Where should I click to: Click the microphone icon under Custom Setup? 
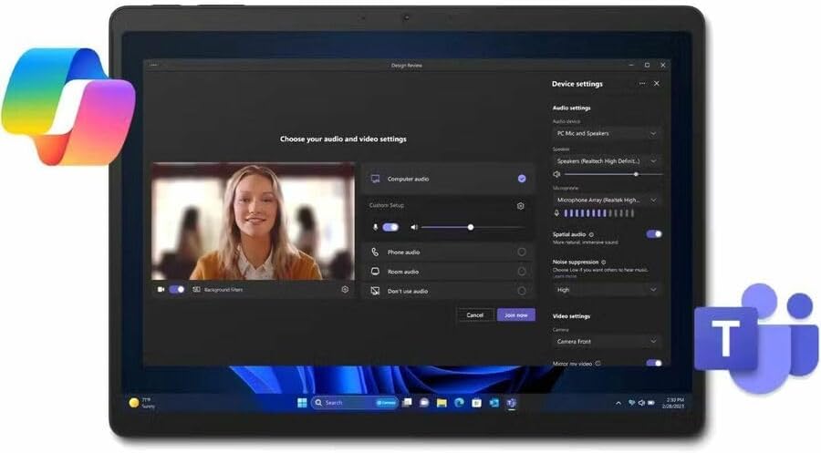pyautogui.click(x=375, y=227)
